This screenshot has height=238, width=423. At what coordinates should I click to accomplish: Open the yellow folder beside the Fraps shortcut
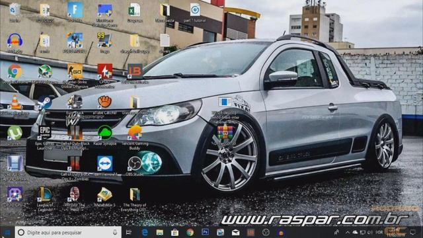(x=134, y=40)
